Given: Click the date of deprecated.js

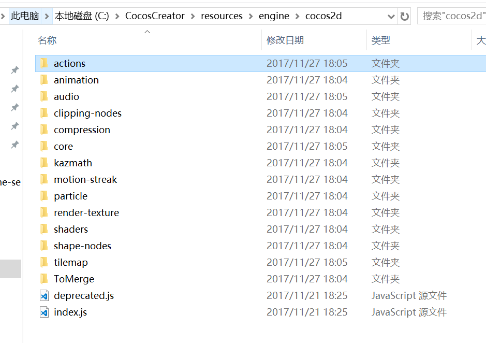Looking at the screenshot, I should (307, 295).
